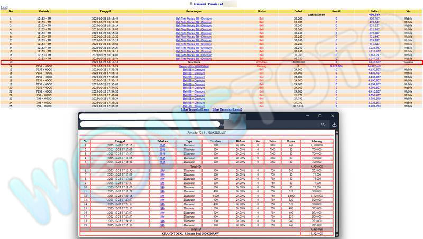Click the zoom magnifier icon in popup toolbar

[x=323, y=125]
